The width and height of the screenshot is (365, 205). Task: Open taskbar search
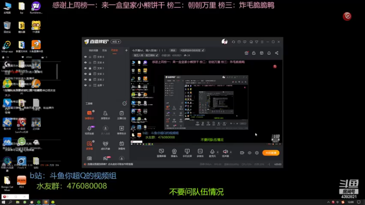(x=10, y=202)
